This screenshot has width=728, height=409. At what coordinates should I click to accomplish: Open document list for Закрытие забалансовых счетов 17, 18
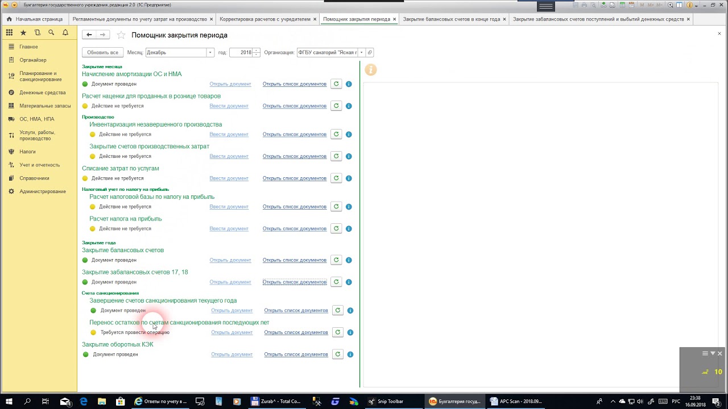295,282
